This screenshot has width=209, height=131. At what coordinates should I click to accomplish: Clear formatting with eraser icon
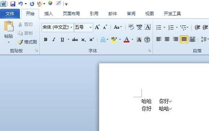[x=131, y=27]
